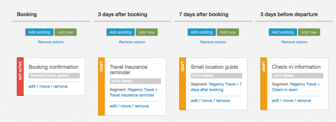Click Add existing in Booking column
The image size is (336, 122).
point(39,32)
